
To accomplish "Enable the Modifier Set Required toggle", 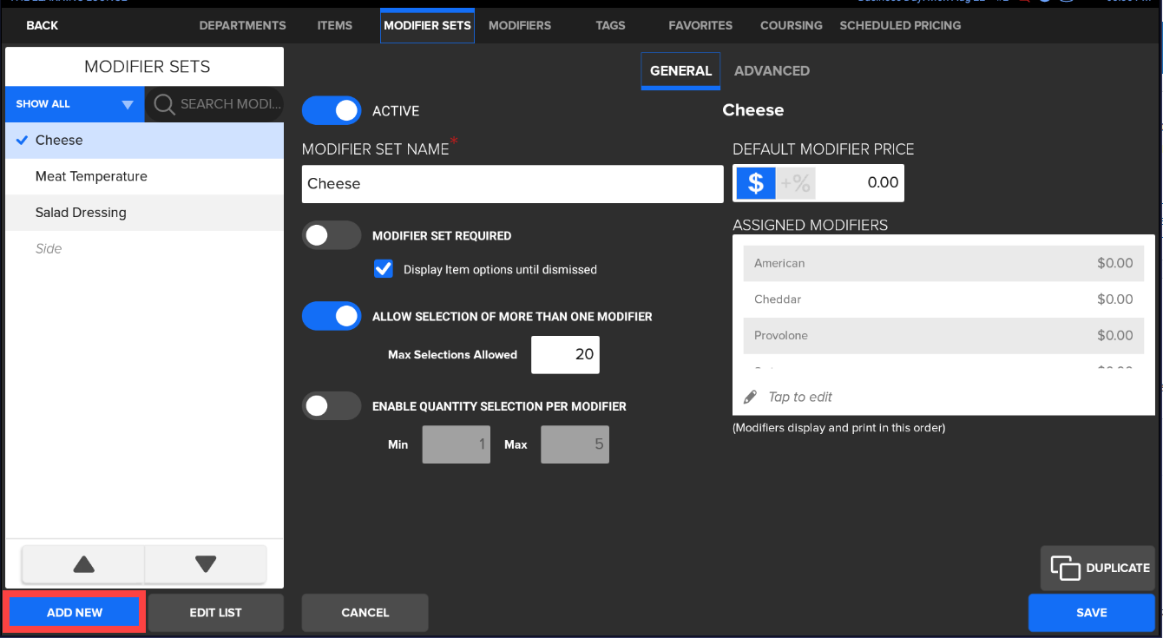I will pyautogui.click(x=332, y=235).
